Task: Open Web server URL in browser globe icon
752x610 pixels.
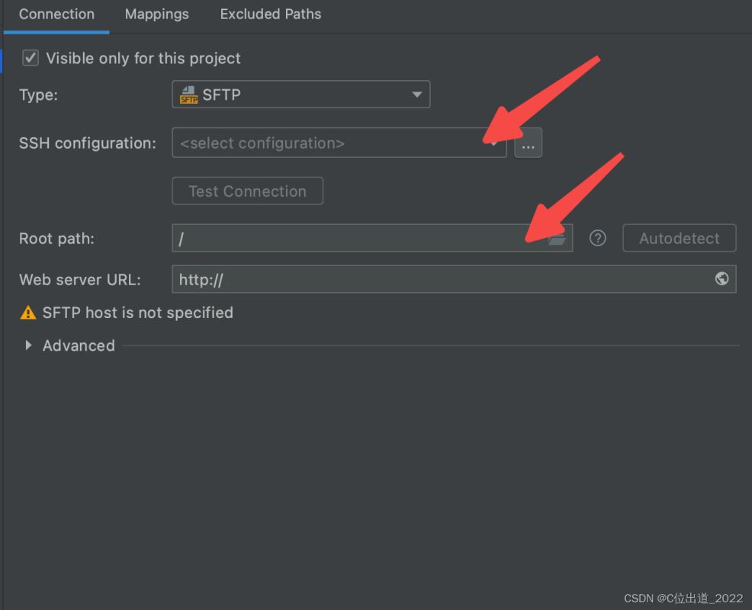Action: tap(721, 278)
